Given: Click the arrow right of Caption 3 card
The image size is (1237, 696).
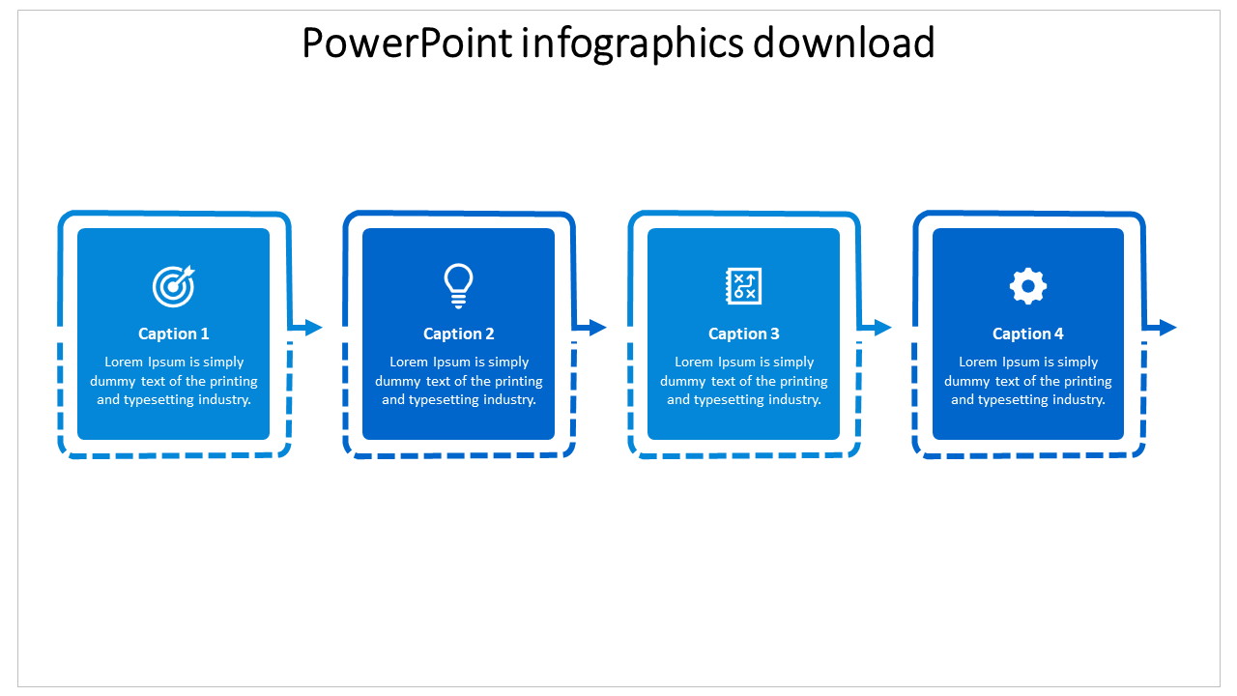Looking at the screenshot, I should (876, 328).
